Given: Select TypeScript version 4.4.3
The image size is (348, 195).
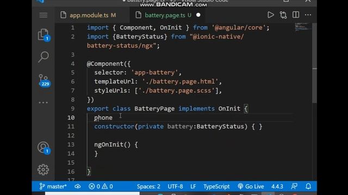Looking at the screenshot, I should coord(277,186).
